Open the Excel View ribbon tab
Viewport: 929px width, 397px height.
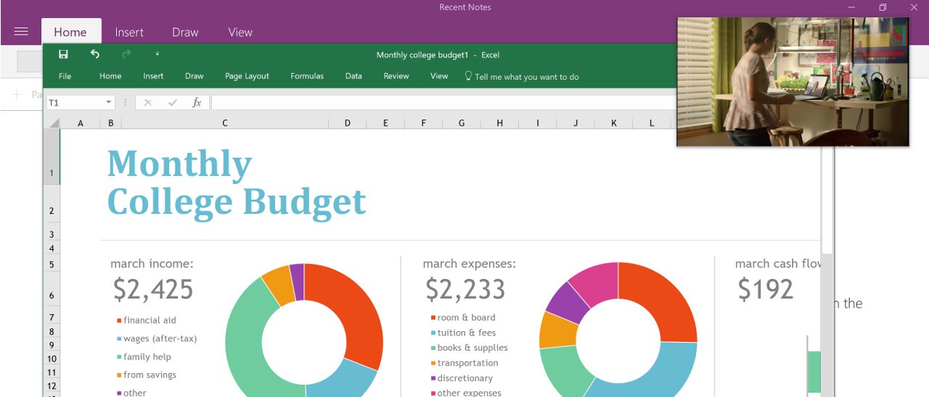click(439, 76)
